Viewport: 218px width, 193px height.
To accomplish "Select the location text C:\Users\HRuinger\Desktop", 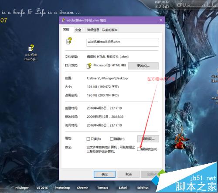I will [x=107, y=78].
